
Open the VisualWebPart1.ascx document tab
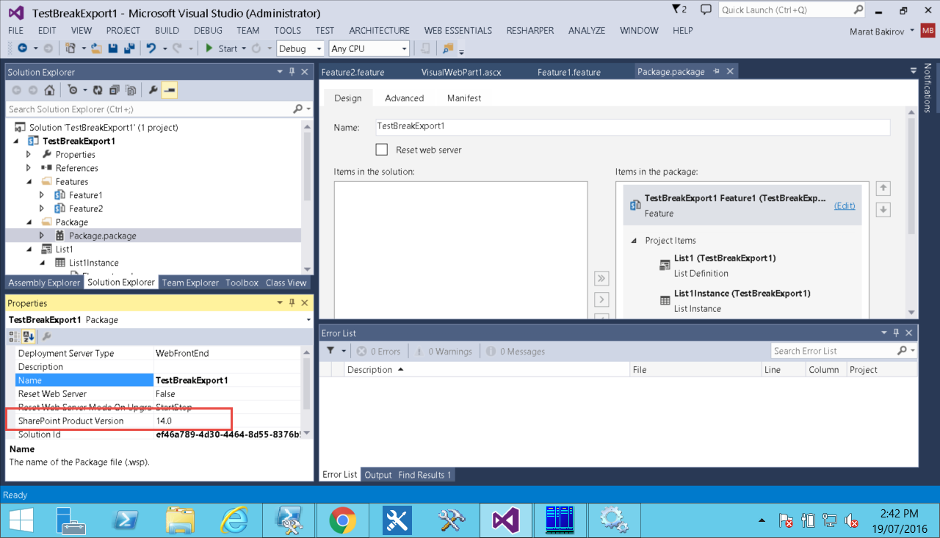coord(461,72)
